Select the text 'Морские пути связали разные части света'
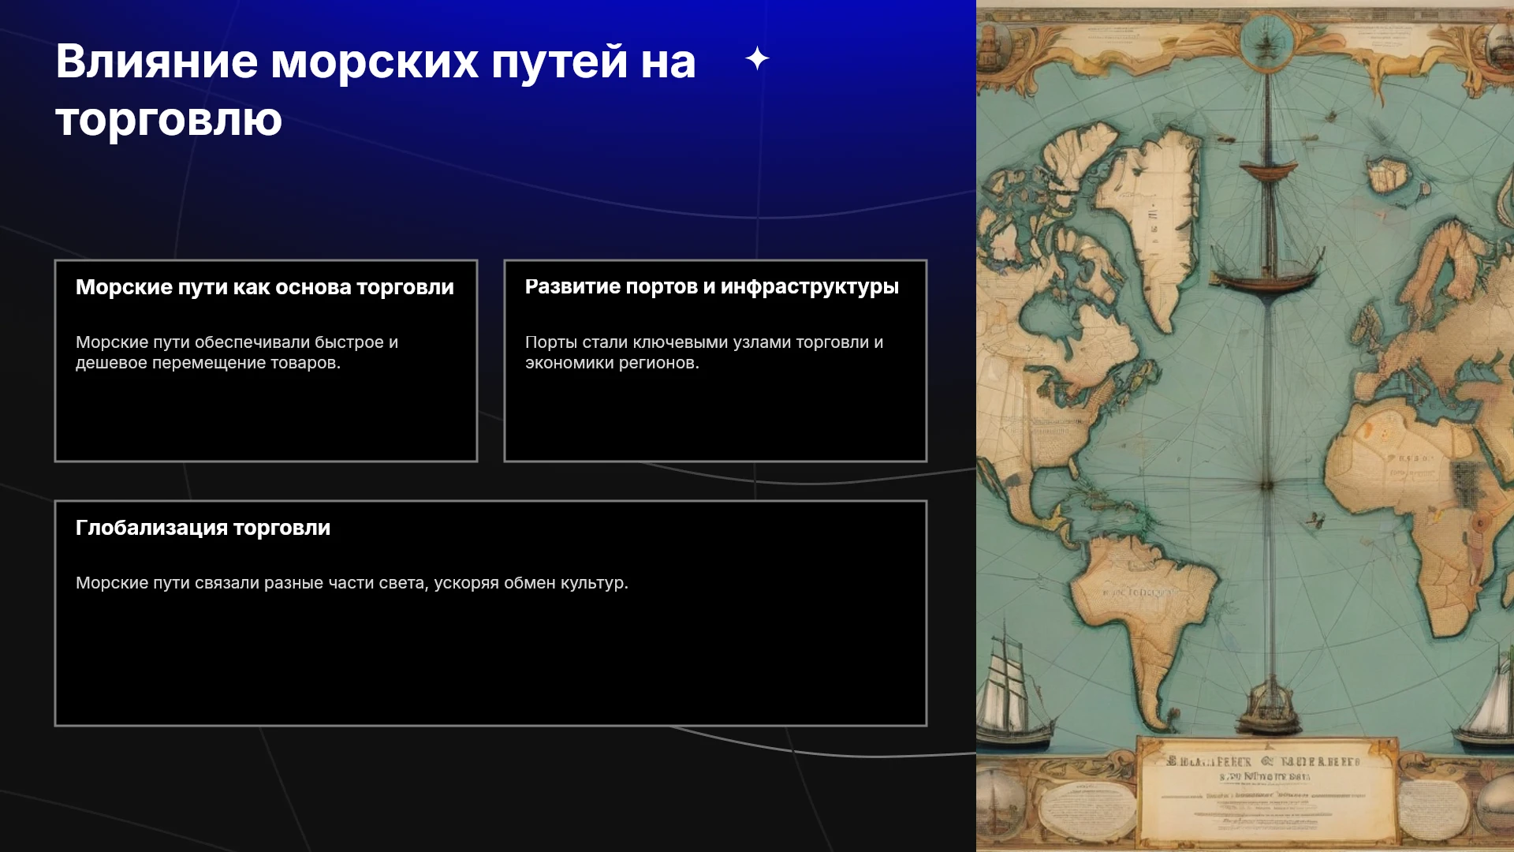This screenshot has height=852, width=1514. [251, 583]
